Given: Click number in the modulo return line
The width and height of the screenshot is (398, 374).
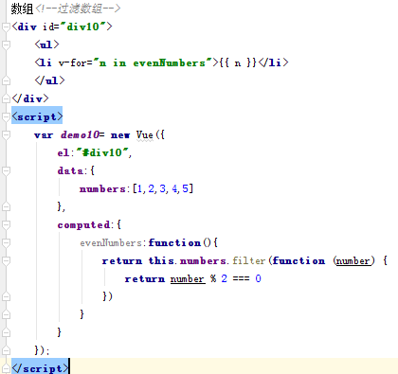Looking at the screenshot, I should click(188, 279).
